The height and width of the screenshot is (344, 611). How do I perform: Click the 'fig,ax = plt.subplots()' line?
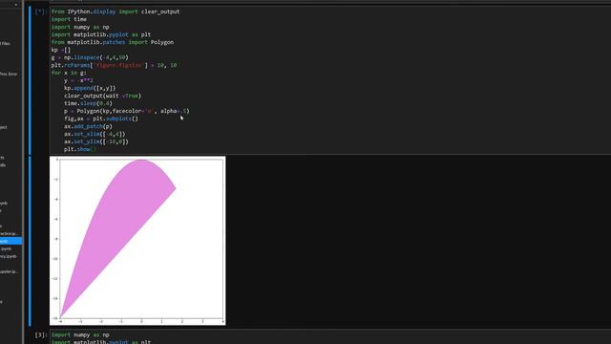coord(101,118)
